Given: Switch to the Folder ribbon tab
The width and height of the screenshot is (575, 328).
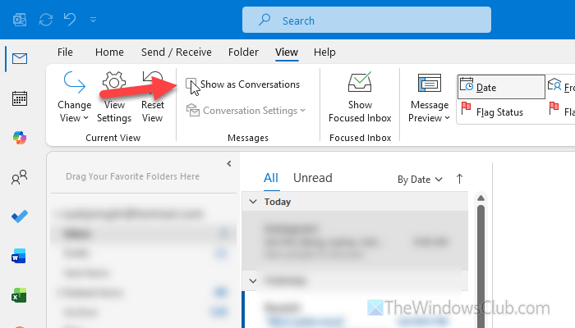Looking at the screenshot, I should click(243, 52).
